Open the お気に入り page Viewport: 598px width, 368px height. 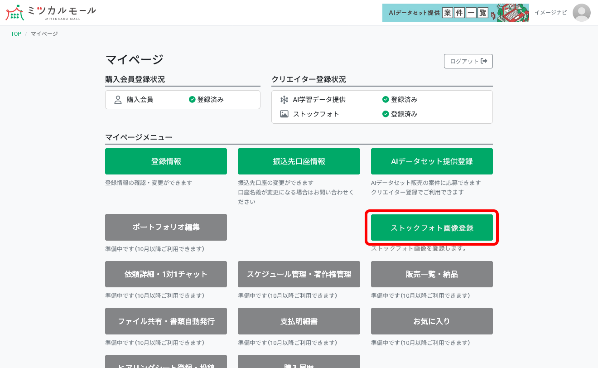click(x=432, y=321)
